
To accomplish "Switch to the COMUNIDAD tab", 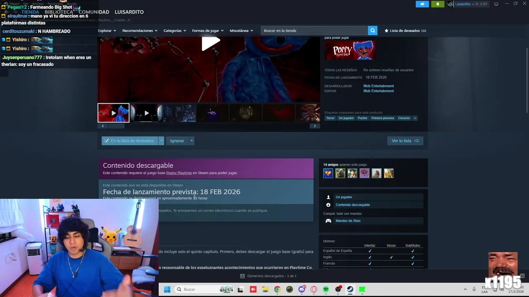I will click(x=94, y=12).
